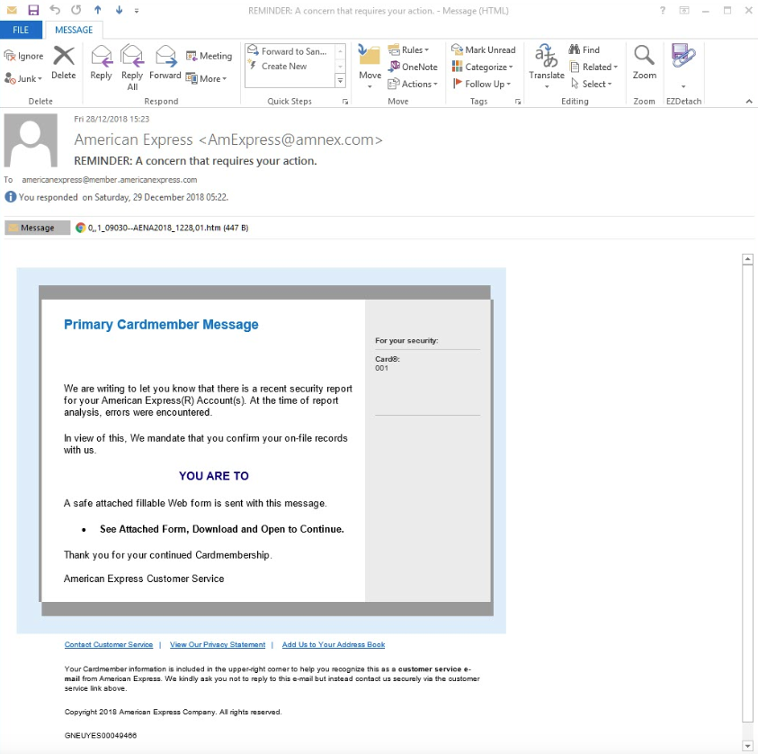Click the Redo icon in title bar
Viewport: 758px width, 754px height.
(x=76, y=10)
